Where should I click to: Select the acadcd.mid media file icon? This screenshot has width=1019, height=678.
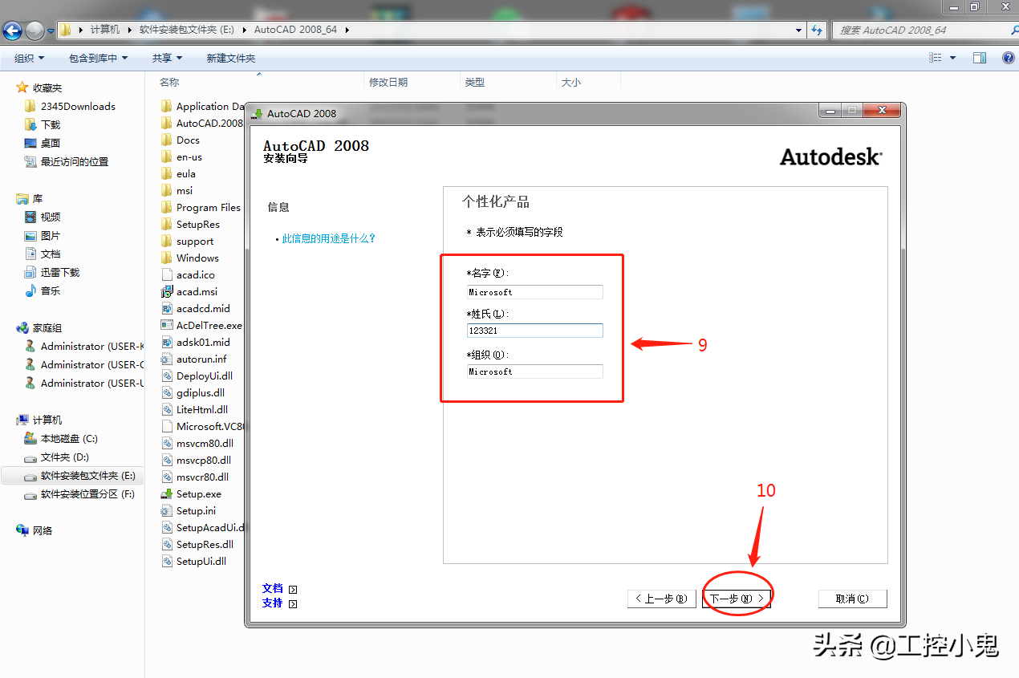point(167,308)
